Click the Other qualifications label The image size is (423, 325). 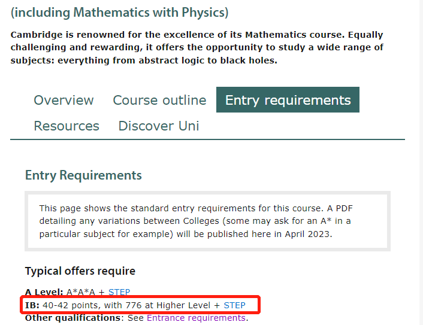(x=72, y=318)
